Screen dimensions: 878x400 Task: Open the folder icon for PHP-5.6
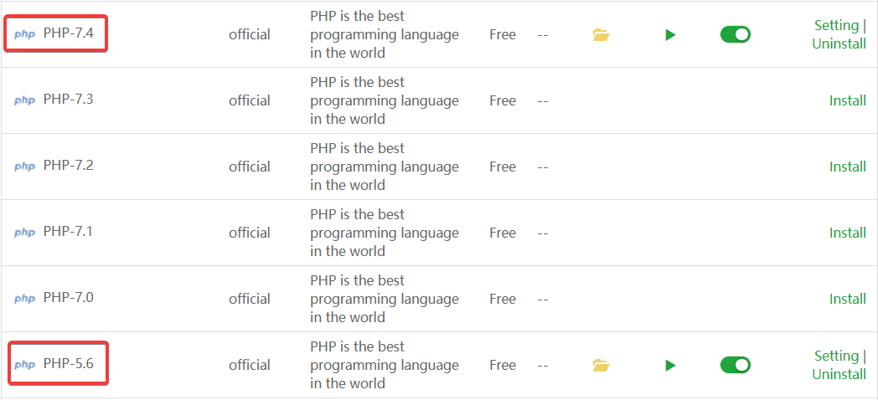click(x=601, y=366)
